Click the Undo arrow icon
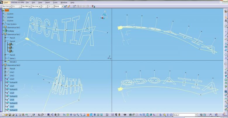The width and height of the screenshot is (228, 118). click(27, 115)
